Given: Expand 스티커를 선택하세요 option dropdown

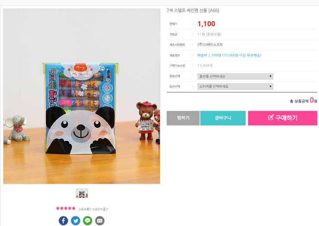Looking at the screenshot, I should [235, 86].
